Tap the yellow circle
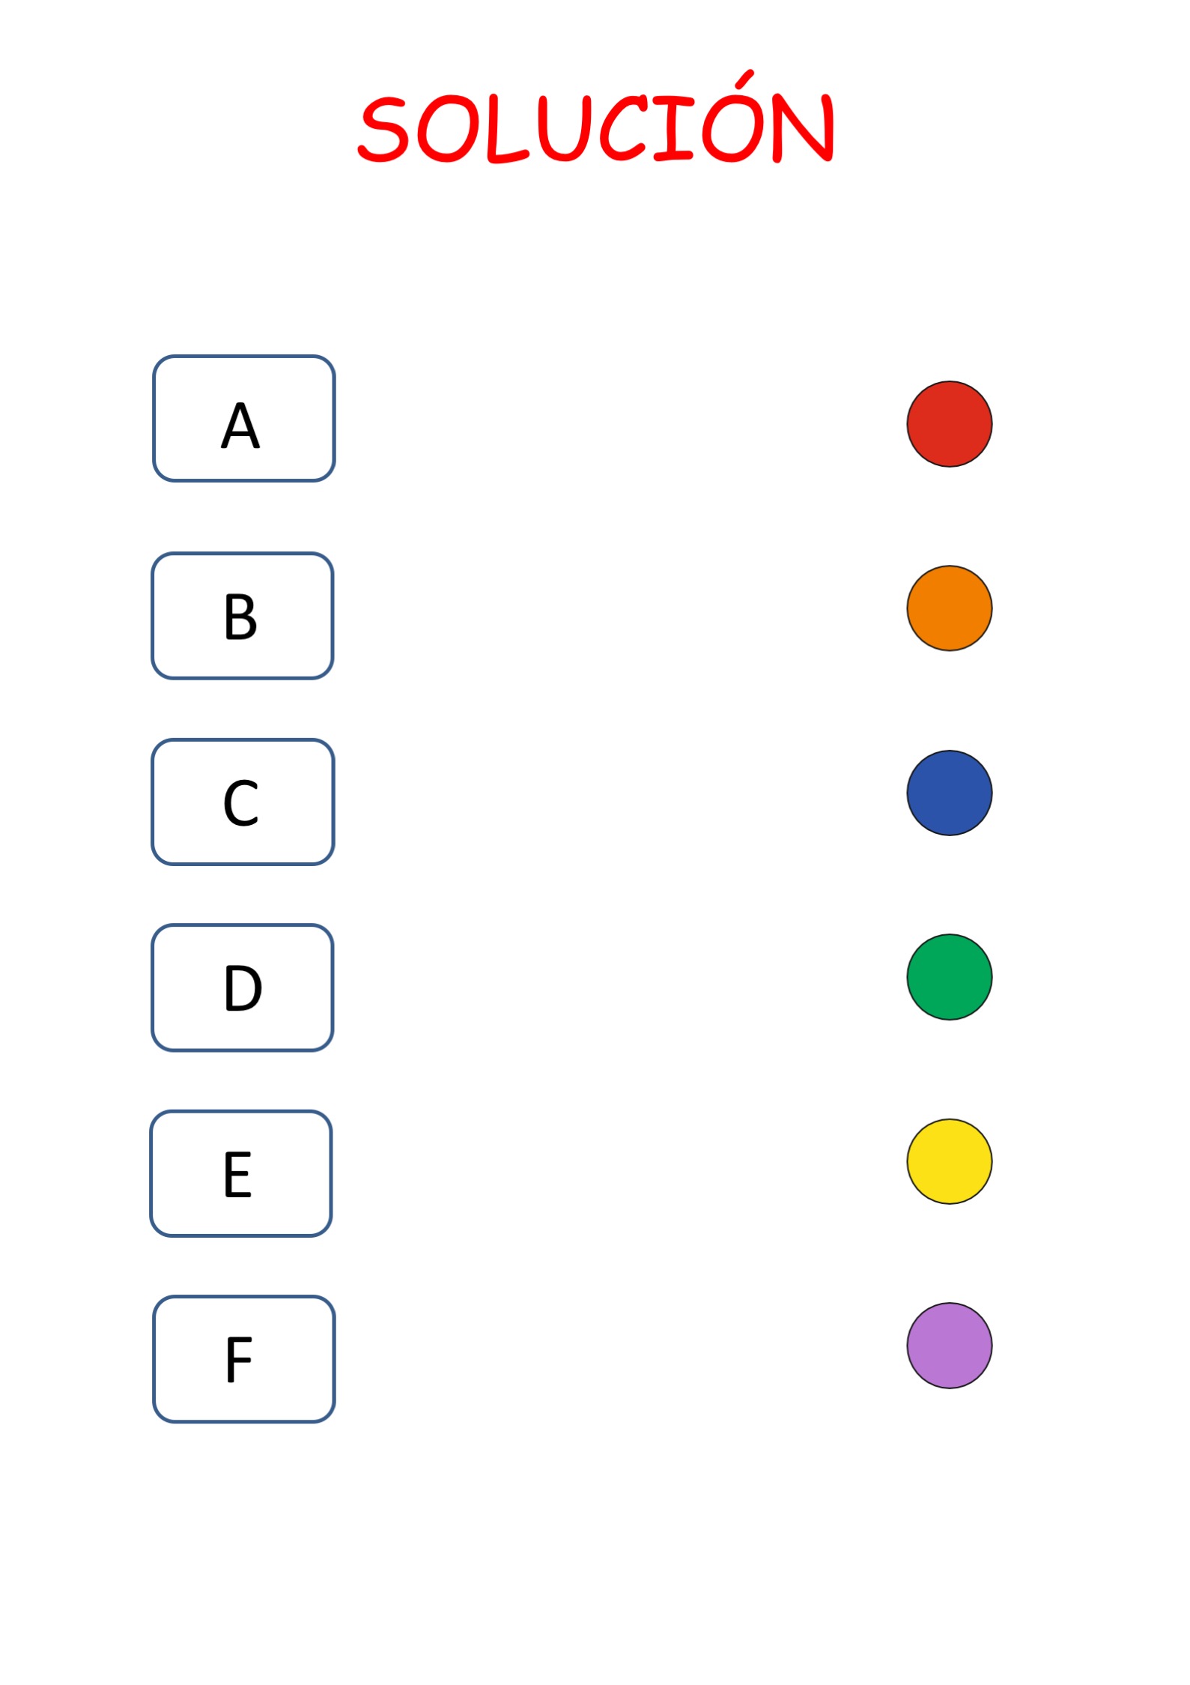Screen dimensions: 1190x1685 (949, 1161)
